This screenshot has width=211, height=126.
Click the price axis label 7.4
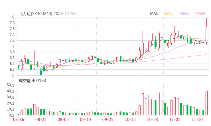pyautogui.click(x=12, y=35)
